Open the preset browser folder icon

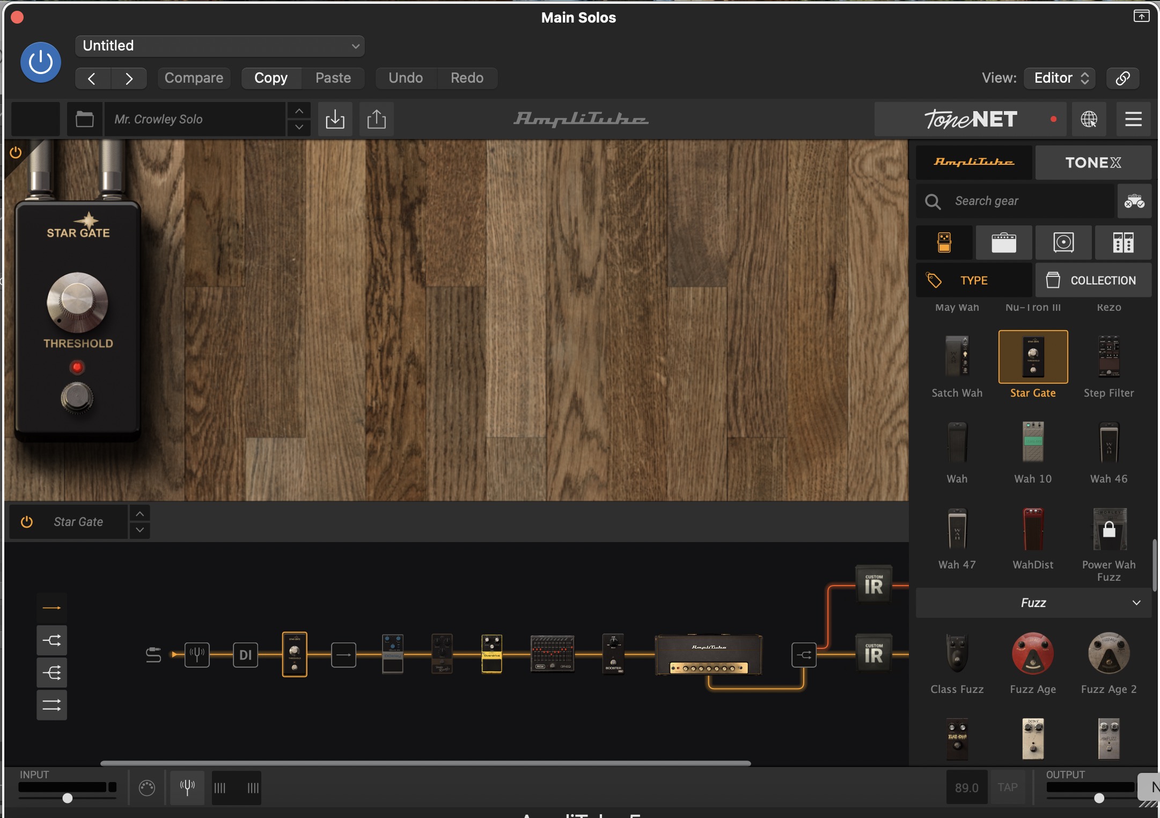(84, 119)
